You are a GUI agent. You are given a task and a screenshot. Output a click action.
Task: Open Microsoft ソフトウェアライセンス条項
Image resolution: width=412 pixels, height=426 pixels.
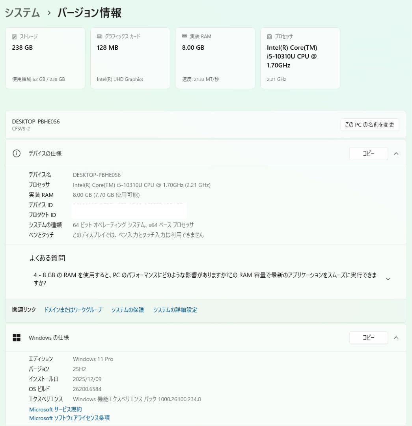pos(69,418)
